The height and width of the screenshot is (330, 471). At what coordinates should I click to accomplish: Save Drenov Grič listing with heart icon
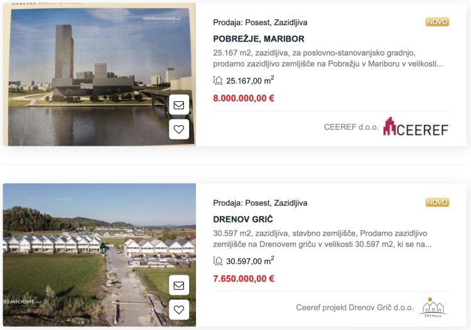179,309
